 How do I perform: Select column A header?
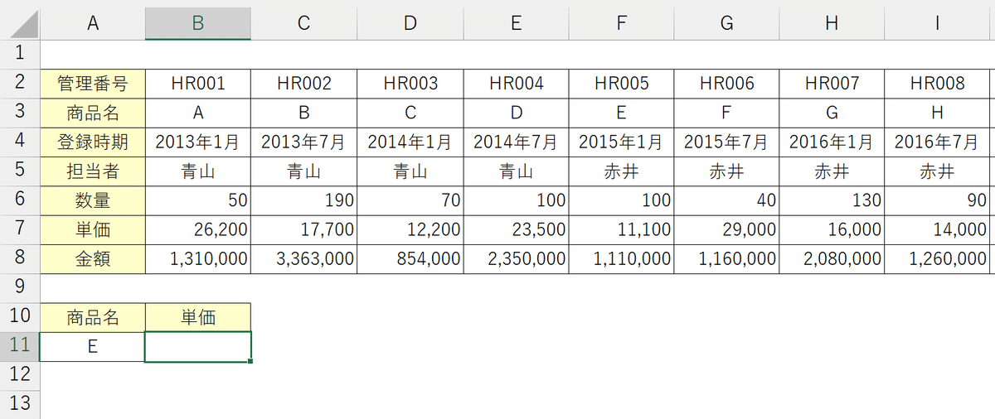[93, 24]
